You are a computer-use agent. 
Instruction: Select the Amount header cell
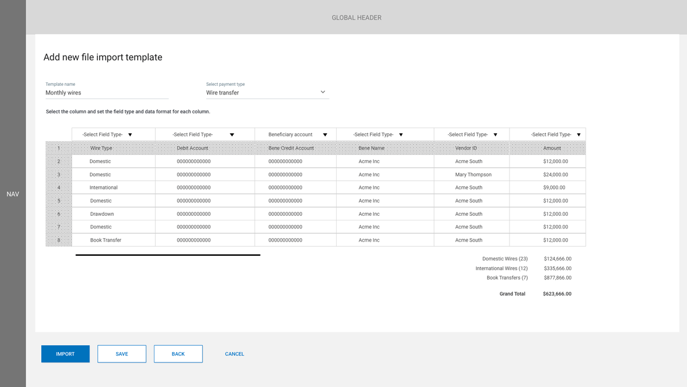547,148
